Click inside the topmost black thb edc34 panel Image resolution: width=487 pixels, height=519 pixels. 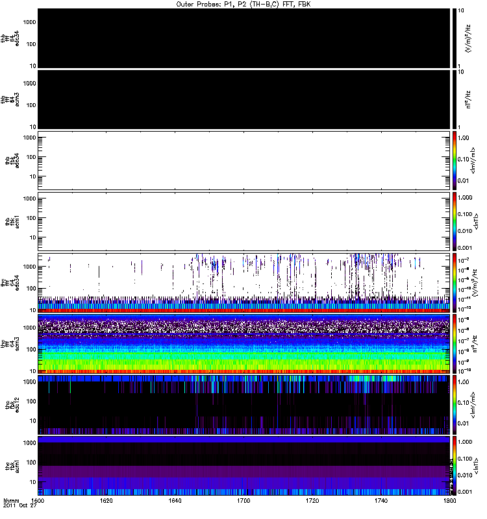[x=244, y=38]
